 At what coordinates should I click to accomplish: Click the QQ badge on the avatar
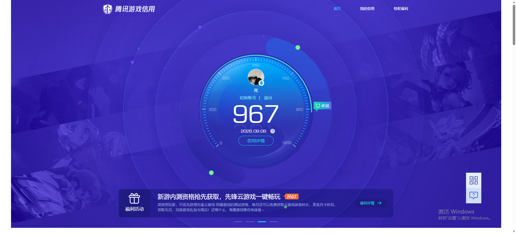261,83
